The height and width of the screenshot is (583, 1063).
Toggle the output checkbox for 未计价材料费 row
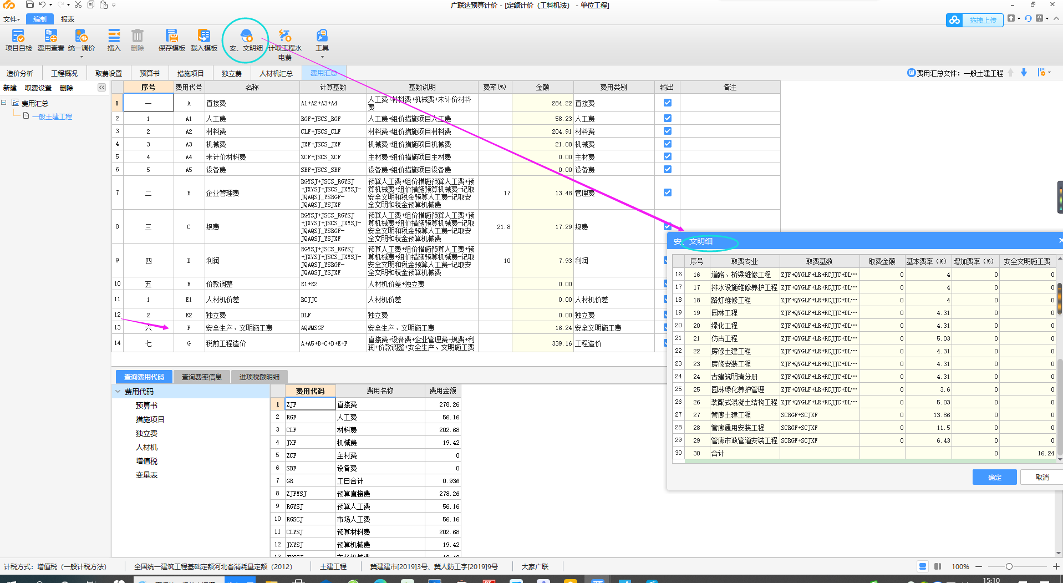(x=668, y=156)
